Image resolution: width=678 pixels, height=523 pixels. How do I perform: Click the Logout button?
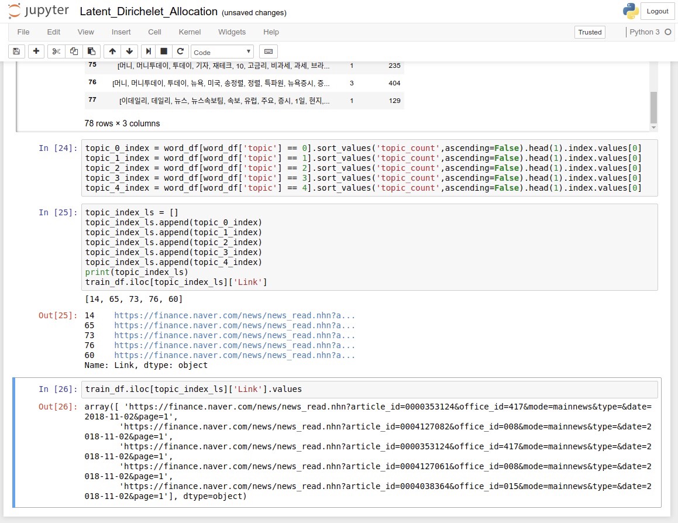point(658,11)
